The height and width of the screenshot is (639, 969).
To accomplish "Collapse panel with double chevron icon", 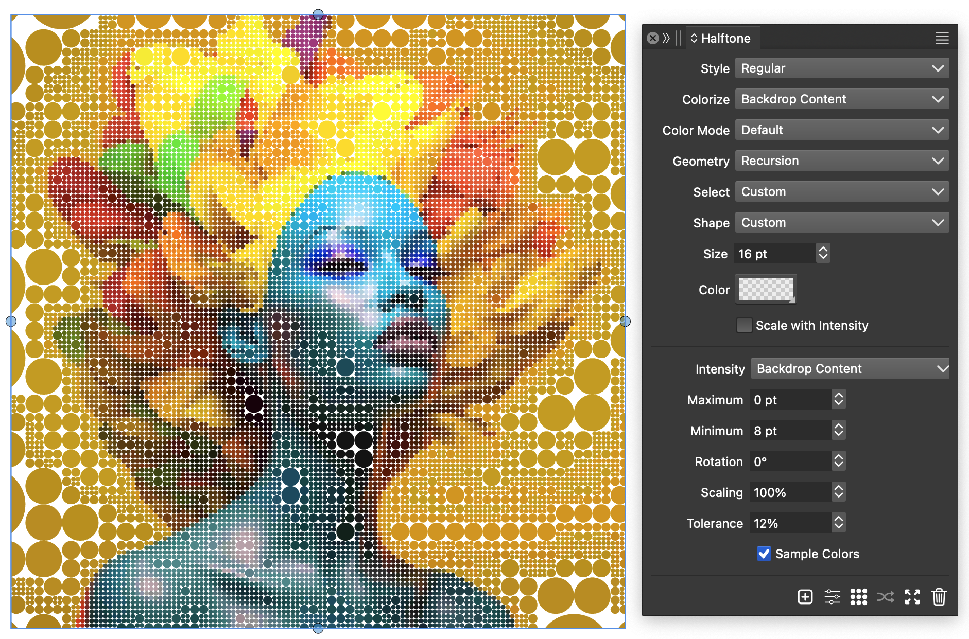I will pos(666,38).
